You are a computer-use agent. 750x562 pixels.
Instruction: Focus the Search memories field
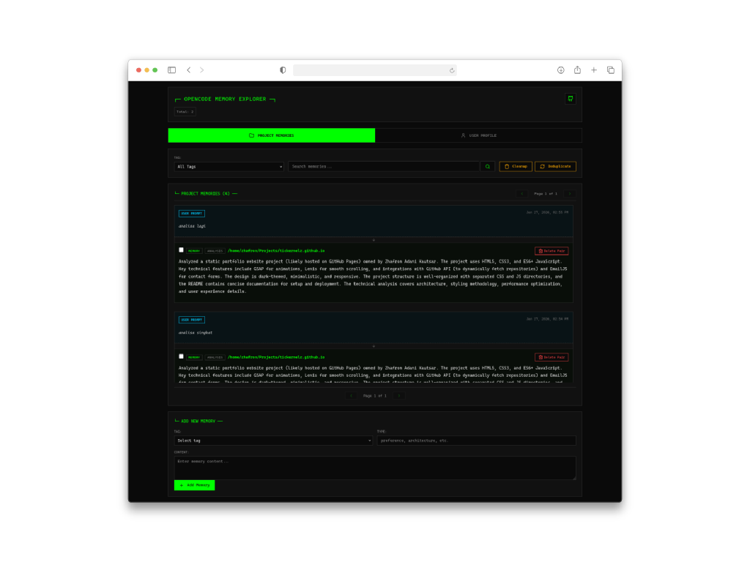(x=384, y=166)
